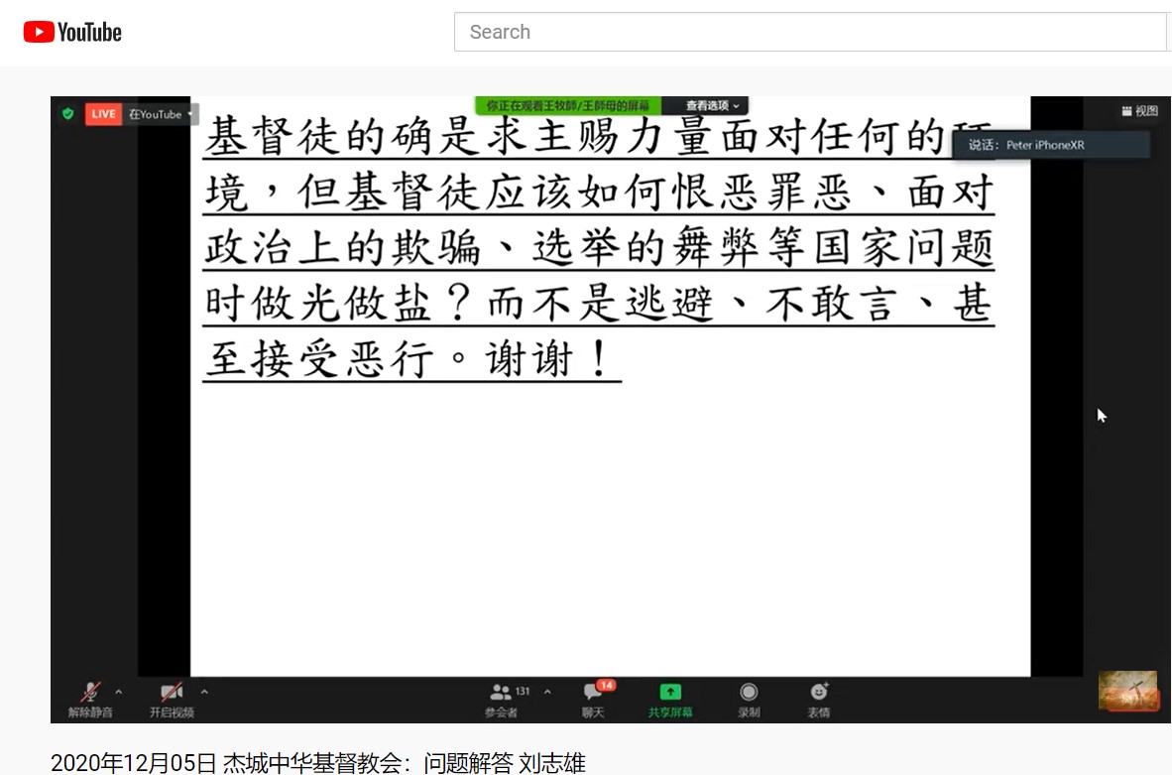Click the channel watermark thumbnail in video corner

[x=1127, y=691]
